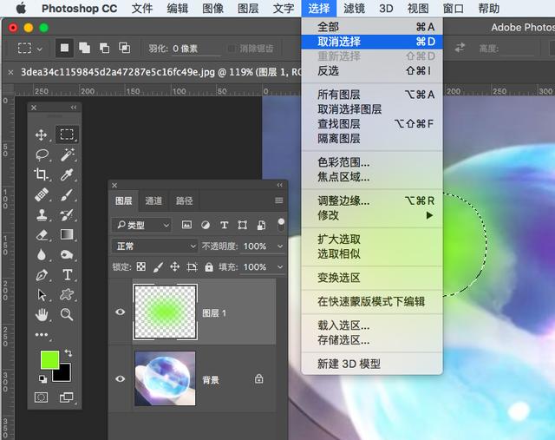555x440 pixels.
Task: Hide layer 图层 1 with eye icon
Action: [121, 312]
